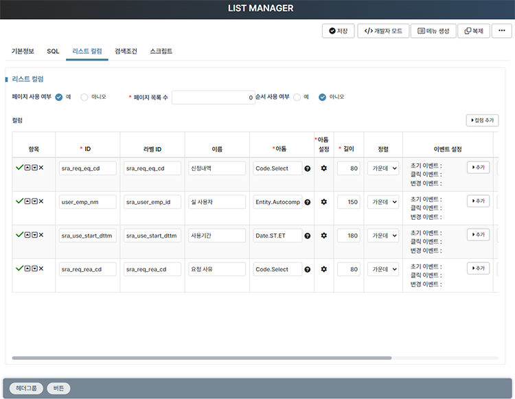Open atom settings gear for user_emp_nm row
The height and width of the screenshot is (399, 515).
click(x=323, y=202)
